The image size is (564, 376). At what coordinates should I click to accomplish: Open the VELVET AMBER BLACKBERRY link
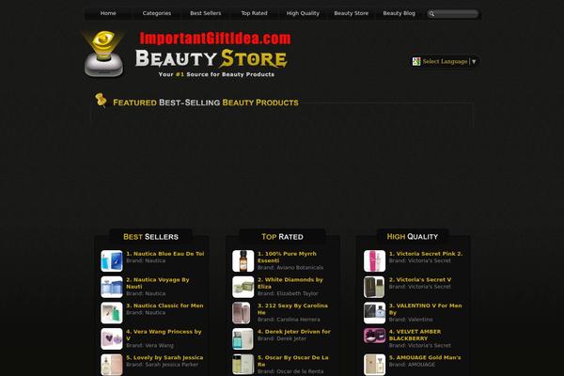415,335
